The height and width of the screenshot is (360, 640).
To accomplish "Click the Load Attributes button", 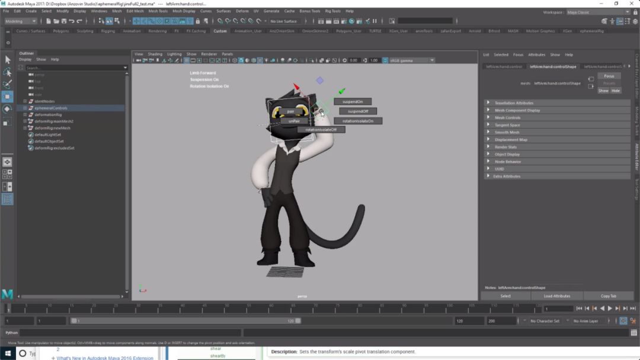I will pos(557,296).
